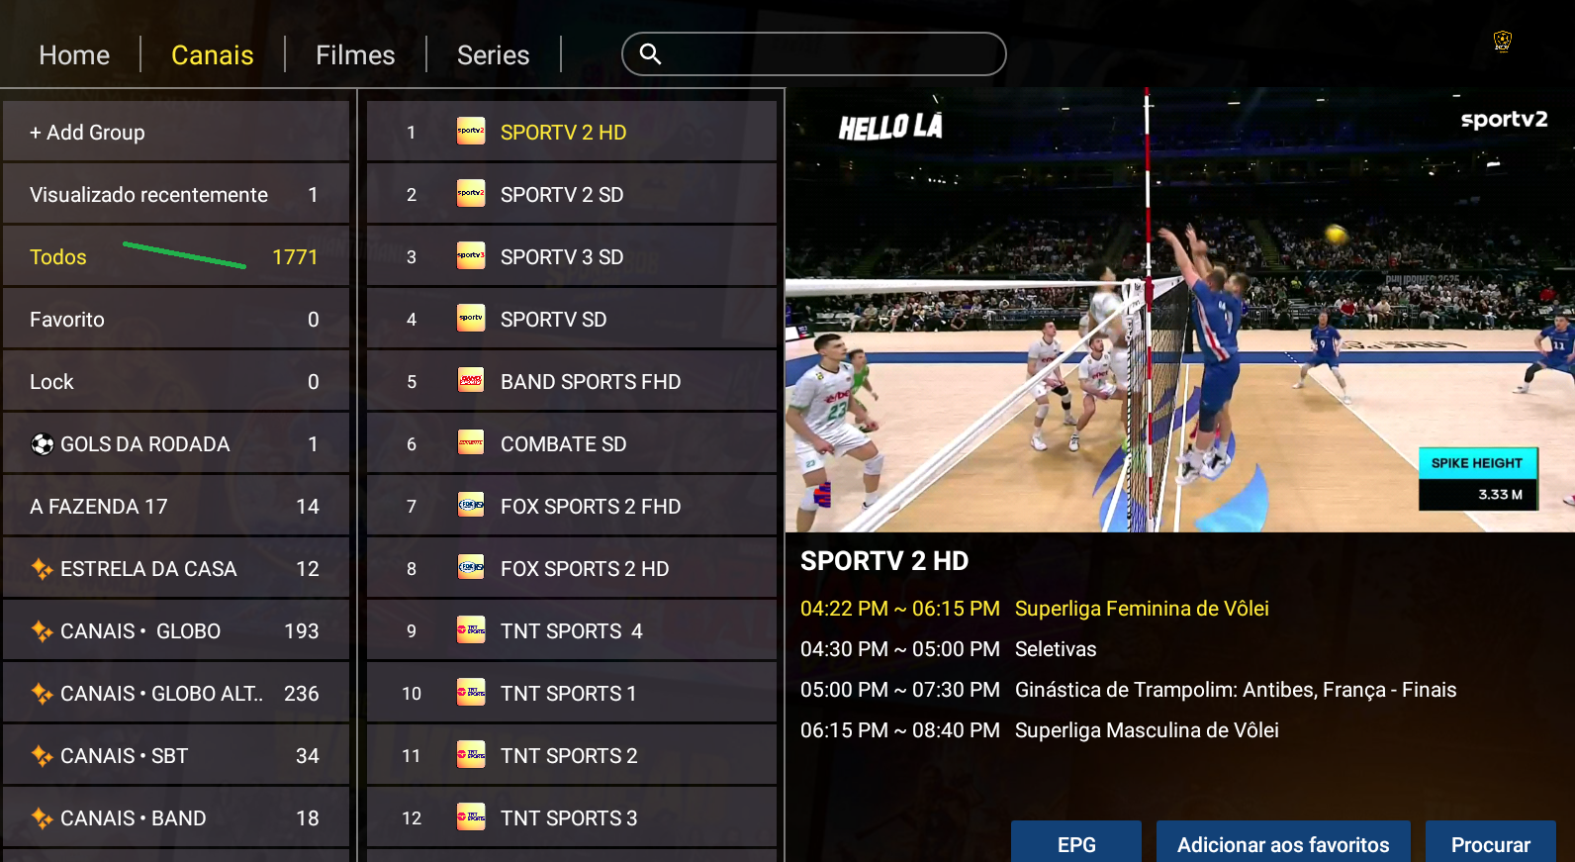Click the Procurar button
The width and height of the screenshot is (1575, 862).
[x=1490, y=843]
